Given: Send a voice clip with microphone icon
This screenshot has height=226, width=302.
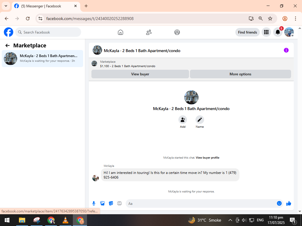Looking at the screenshot, I should coord(93,203).
